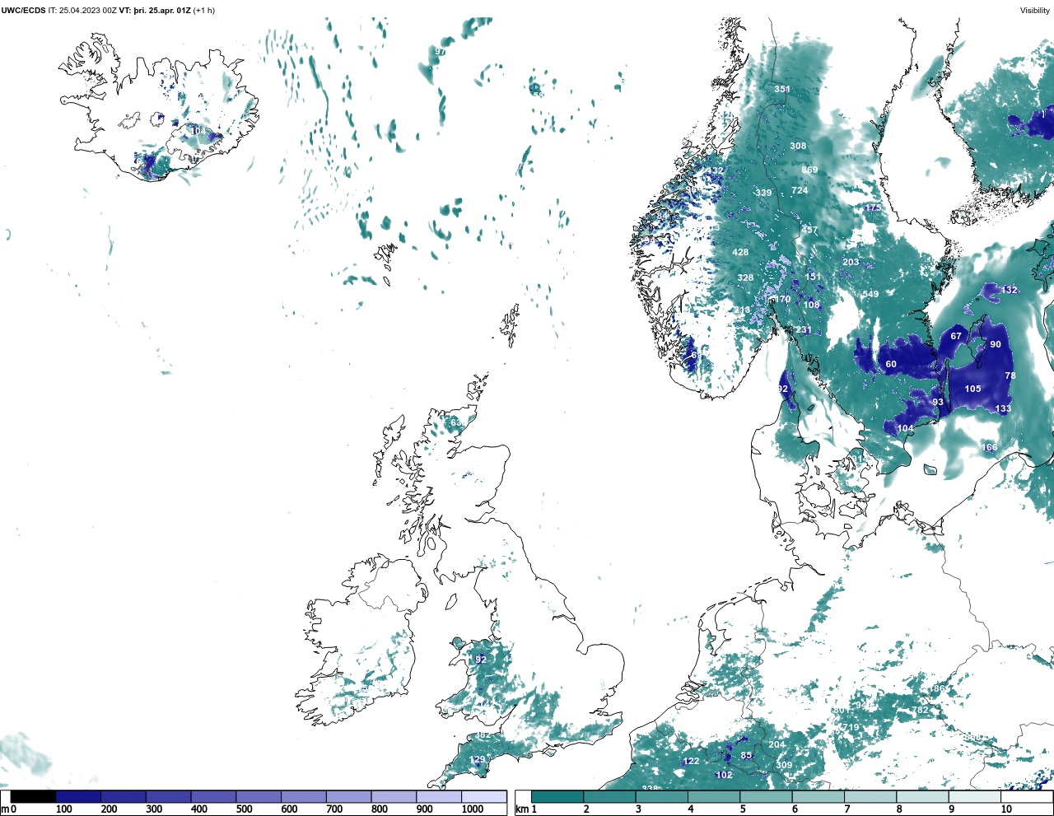Click the '60' value in dark blue fog
The image size is (1054, 816).
[x=891, y=364]
